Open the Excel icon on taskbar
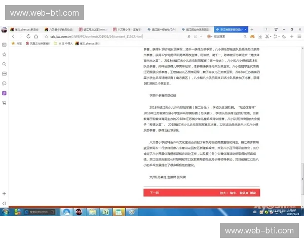This screenshot has width=304, height=243. click(105, 212)
